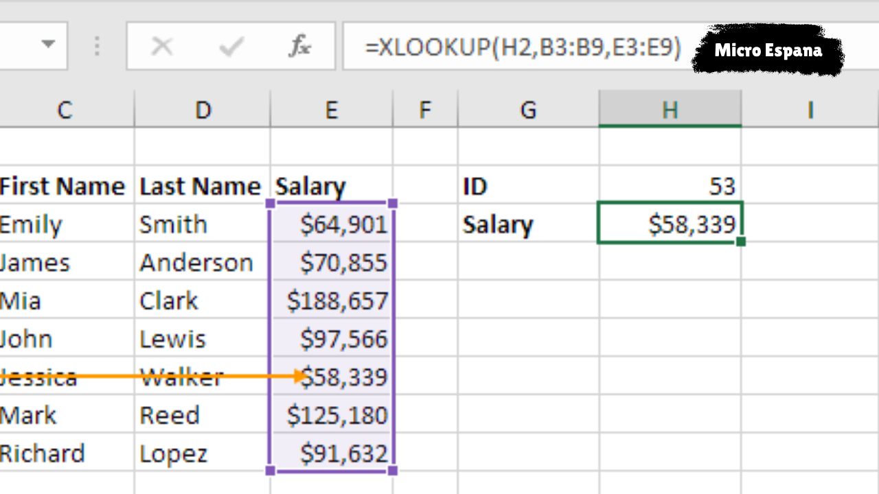879x494 pixels.
Task: Select column D header
Action: tap(203, 110)
